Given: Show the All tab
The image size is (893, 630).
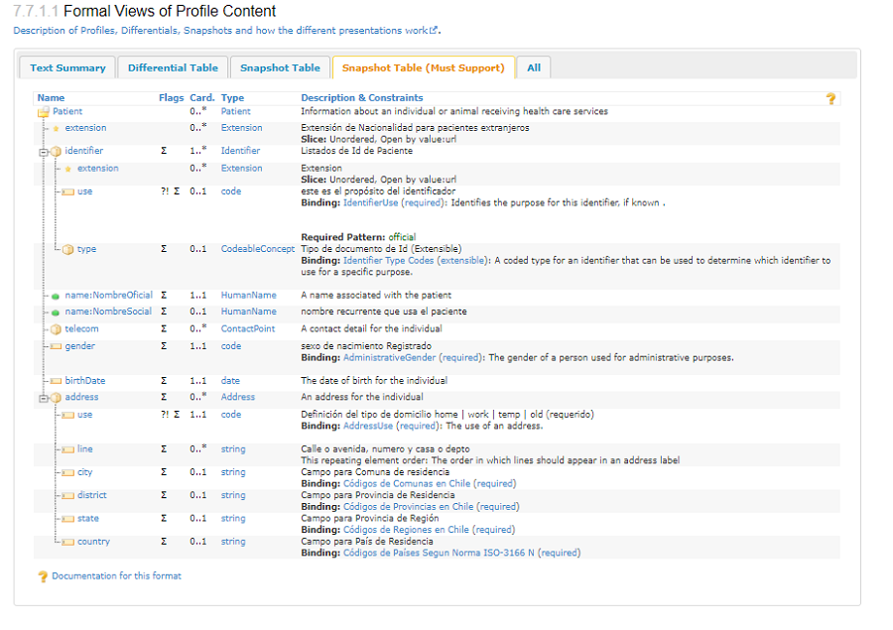Looking at the screenshot, I should click(x=534, y=67).
